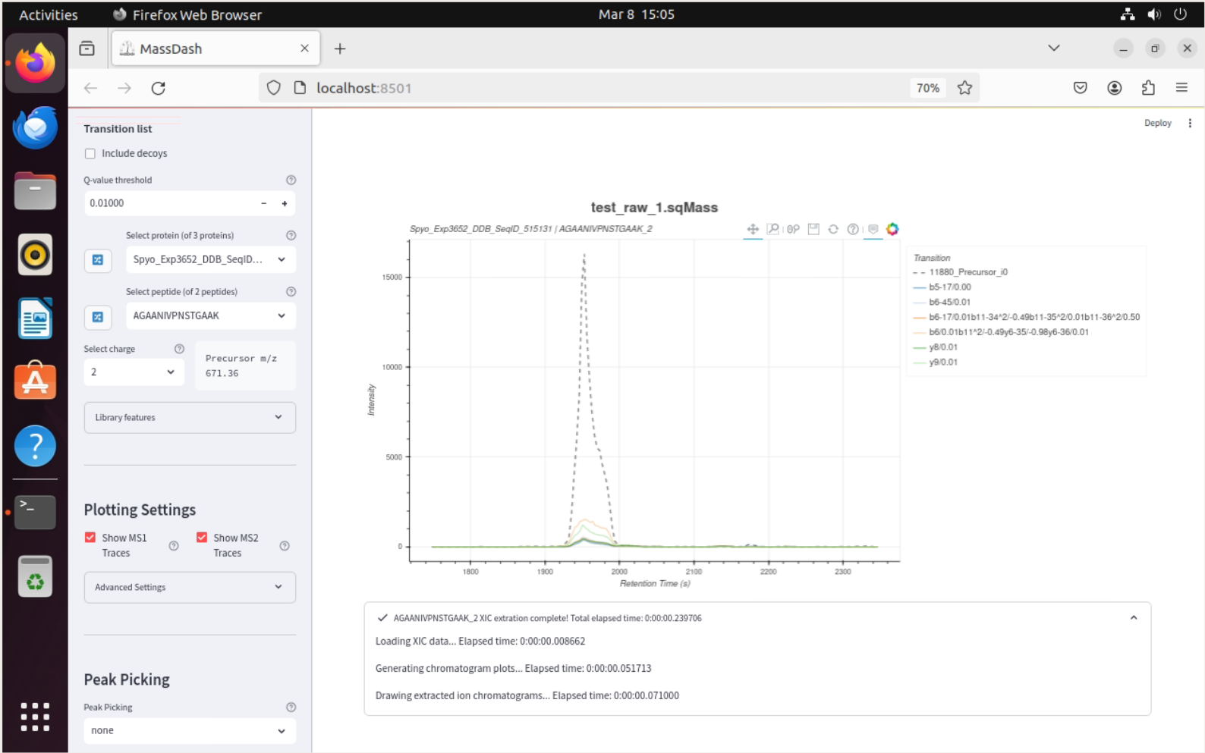Open the Select peptide dropdown

point(210,316)
